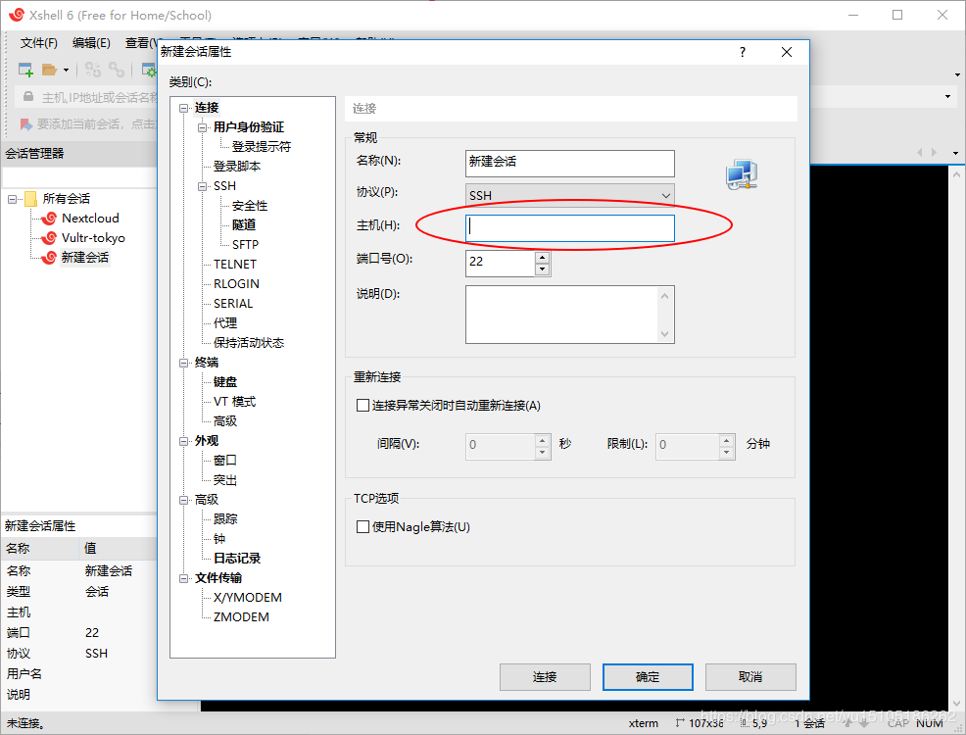The height and width of the screenshot is (735, 966).
Task: Click the 主机(H) host input field
Action: [569, 227]
